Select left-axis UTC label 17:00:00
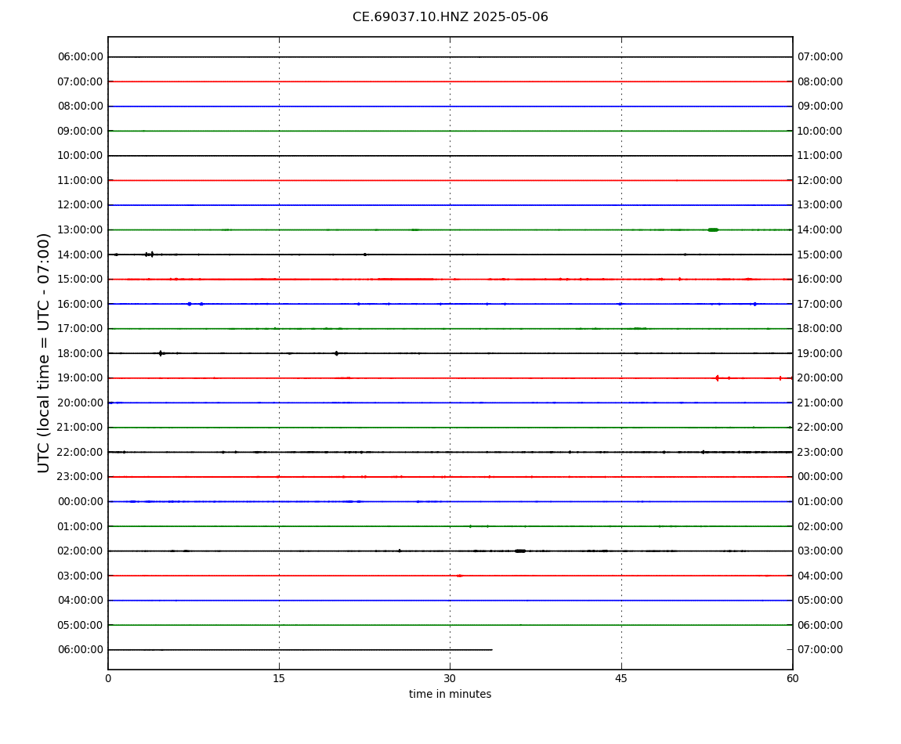This screenshot has height=744, width=901. (x=81, y=329)
